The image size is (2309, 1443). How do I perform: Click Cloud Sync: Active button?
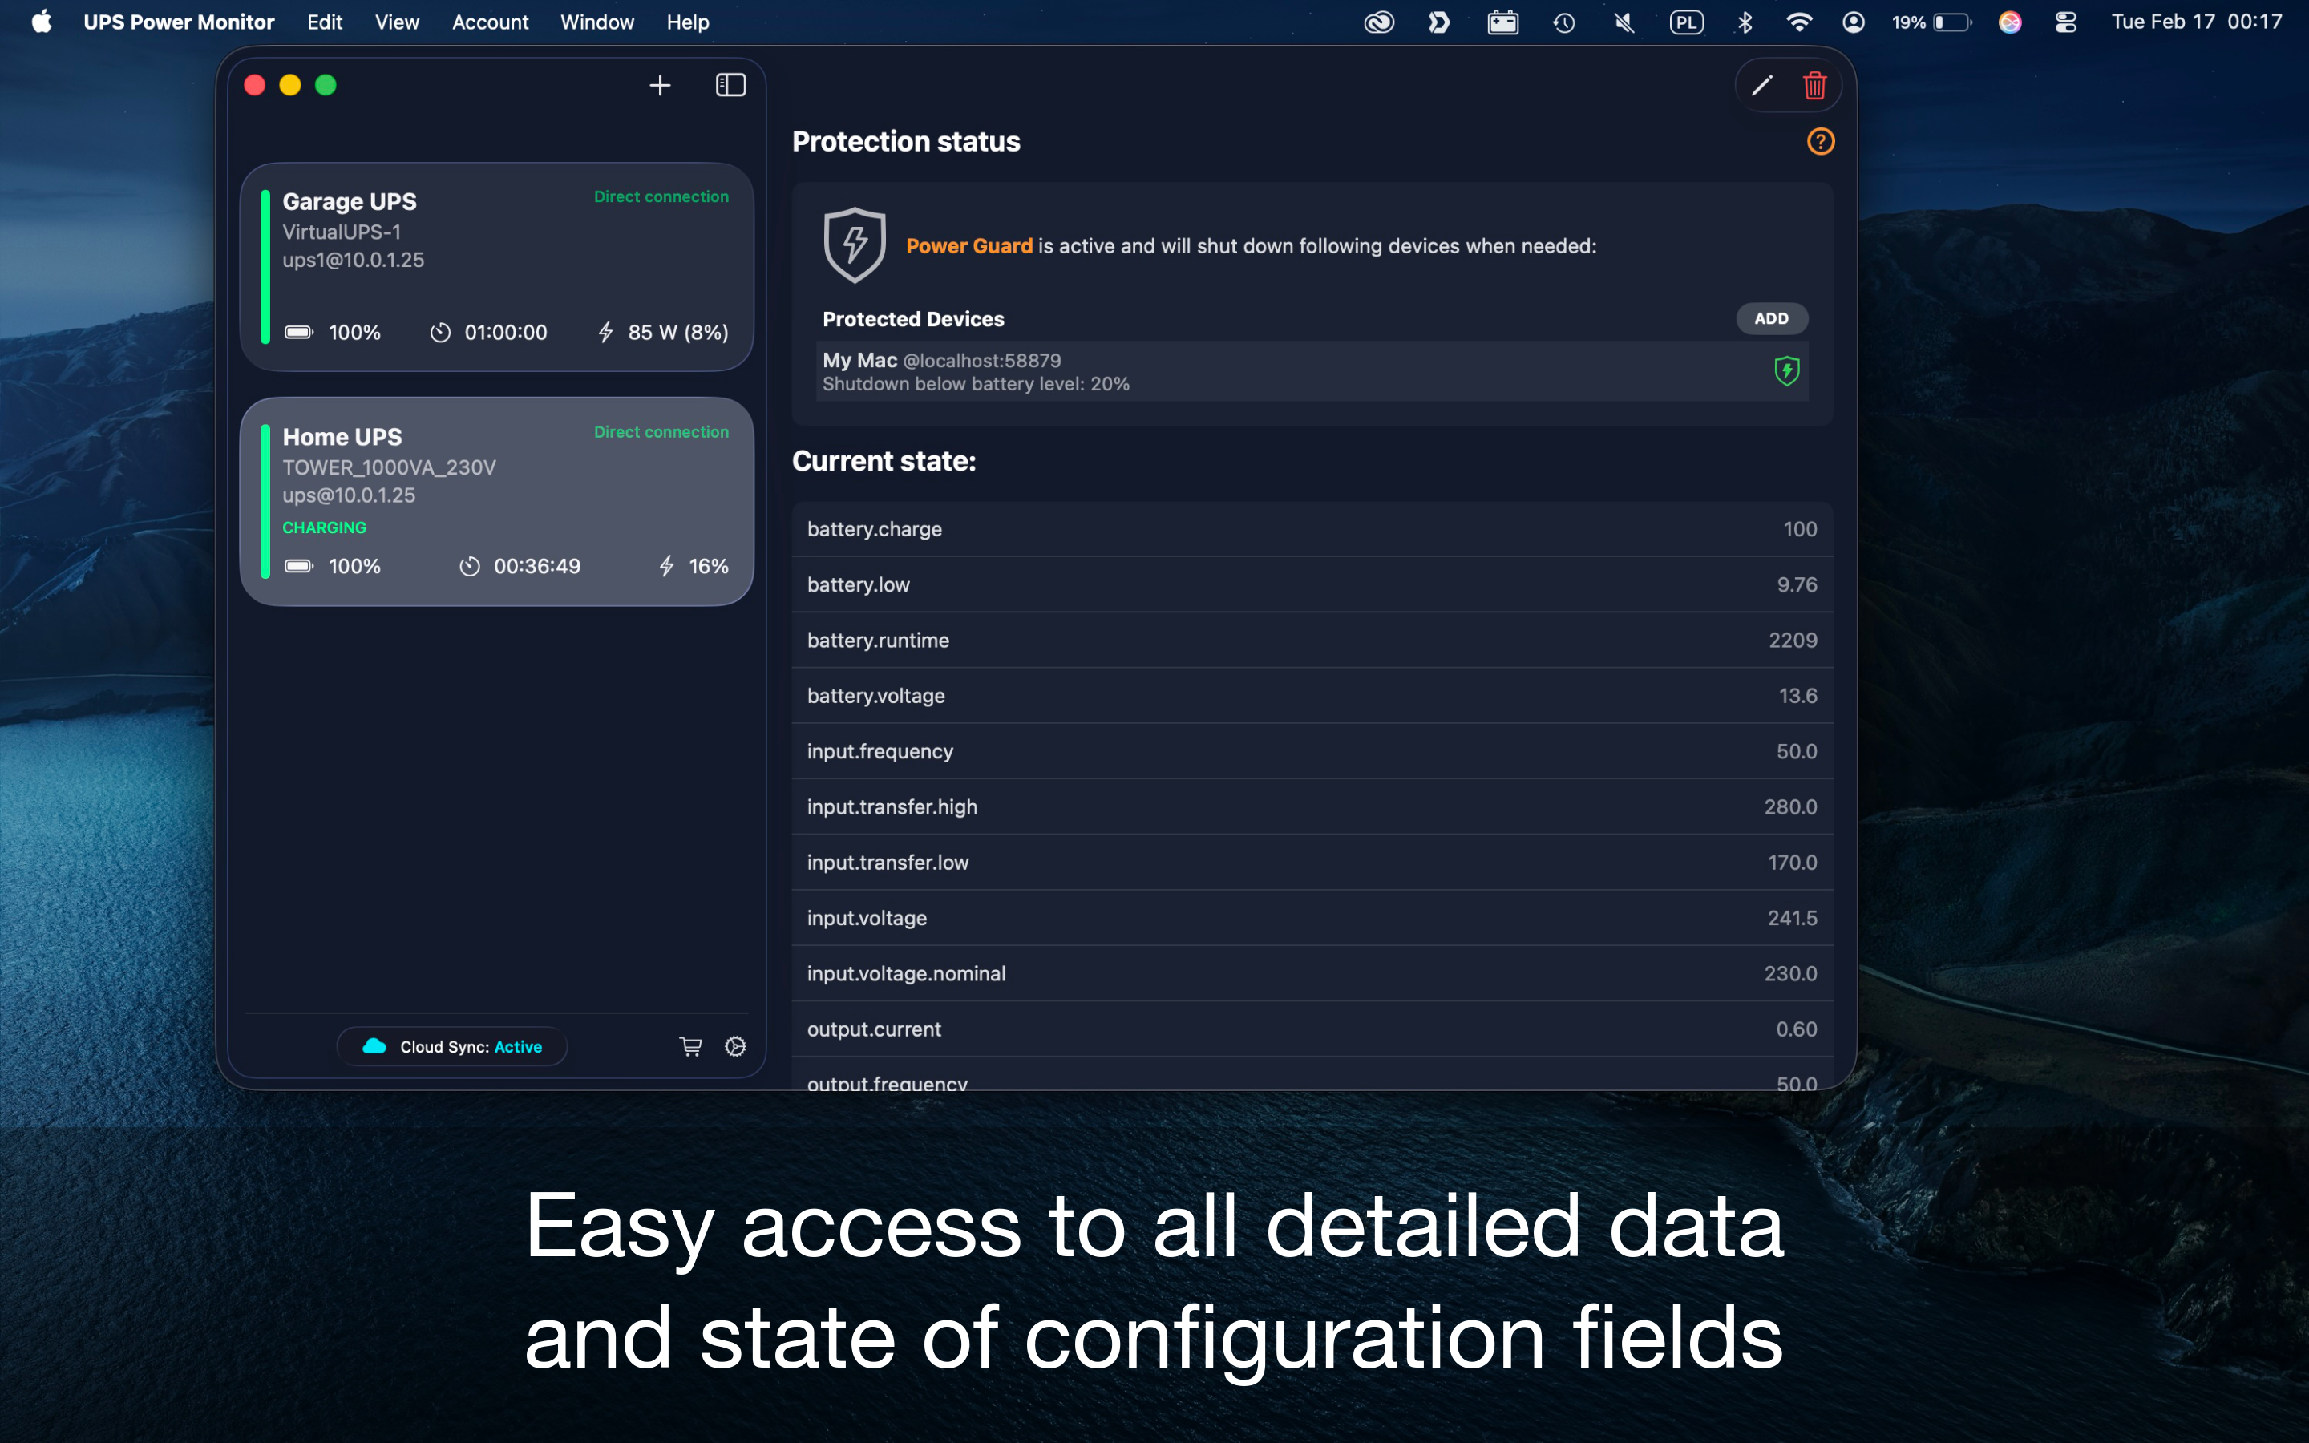click(x=451, y=1047)
